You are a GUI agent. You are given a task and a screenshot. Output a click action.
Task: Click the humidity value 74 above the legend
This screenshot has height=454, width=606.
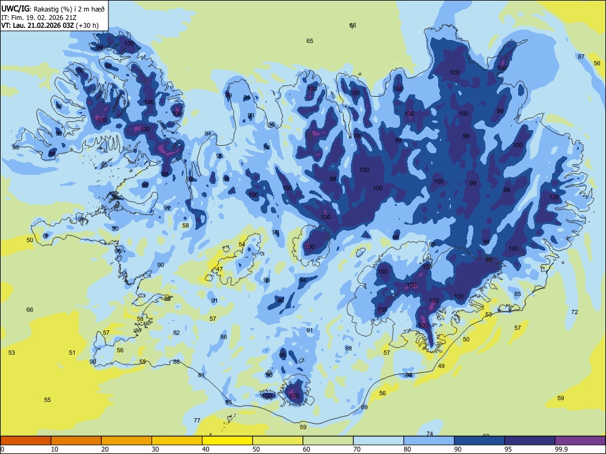click(x=430, y=433)
